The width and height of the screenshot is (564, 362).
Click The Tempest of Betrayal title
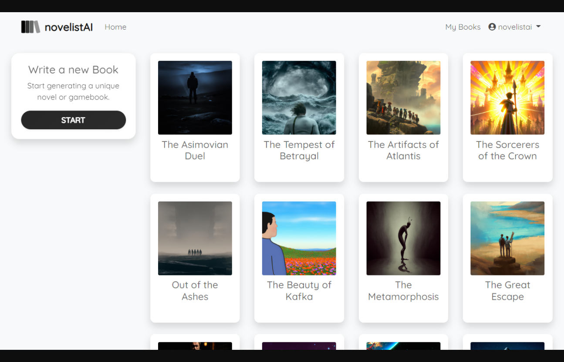click(x=299, y=150)
